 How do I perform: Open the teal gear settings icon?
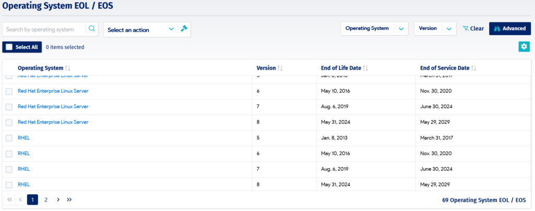tap(524, 46)
